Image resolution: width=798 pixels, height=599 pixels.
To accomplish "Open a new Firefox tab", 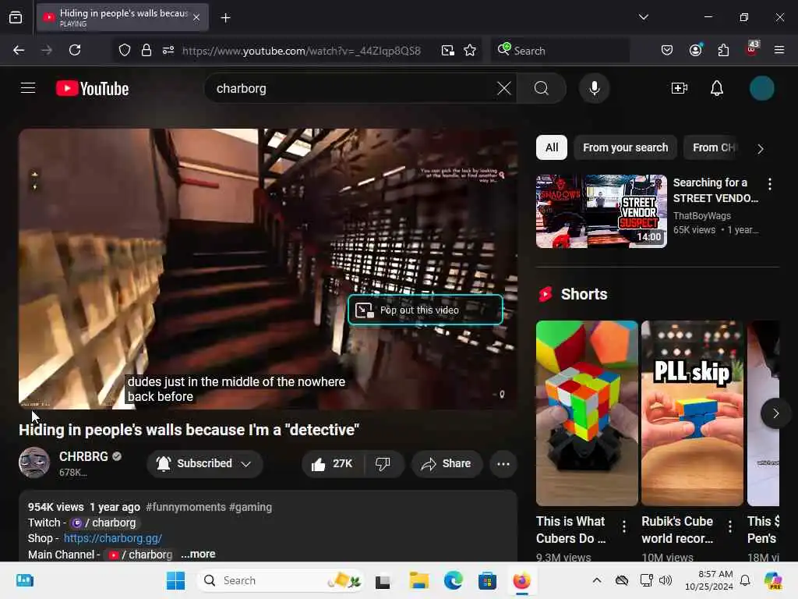I will tap(225, 18).
